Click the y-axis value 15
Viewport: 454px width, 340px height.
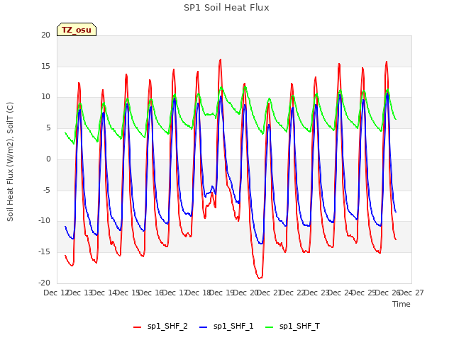(45, 66)
